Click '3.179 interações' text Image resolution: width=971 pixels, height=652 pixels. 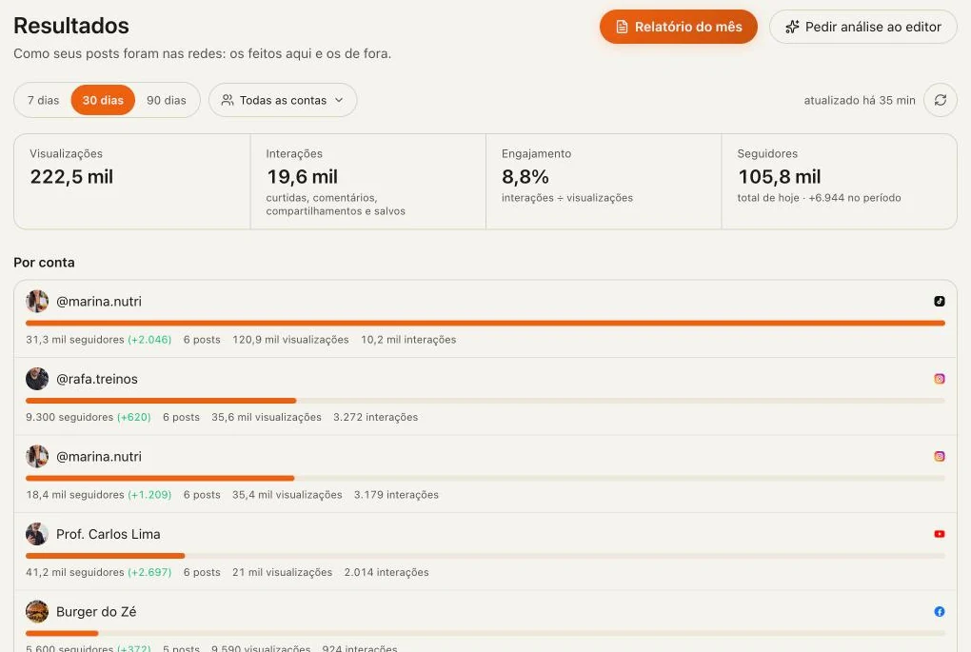[396, 495]
